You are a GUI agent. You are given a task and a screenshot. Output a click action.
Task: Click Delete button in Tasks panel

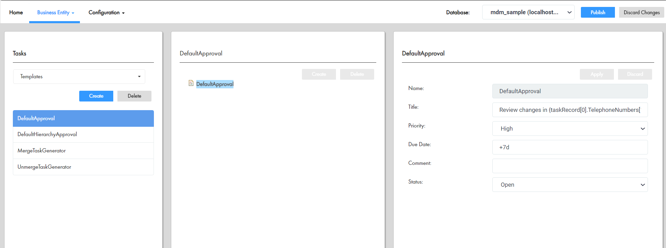(x=134, y=96)
